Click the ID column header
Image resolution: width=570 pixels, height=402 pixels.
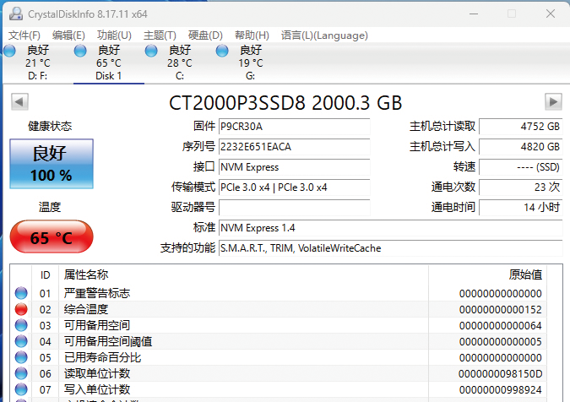45,275
